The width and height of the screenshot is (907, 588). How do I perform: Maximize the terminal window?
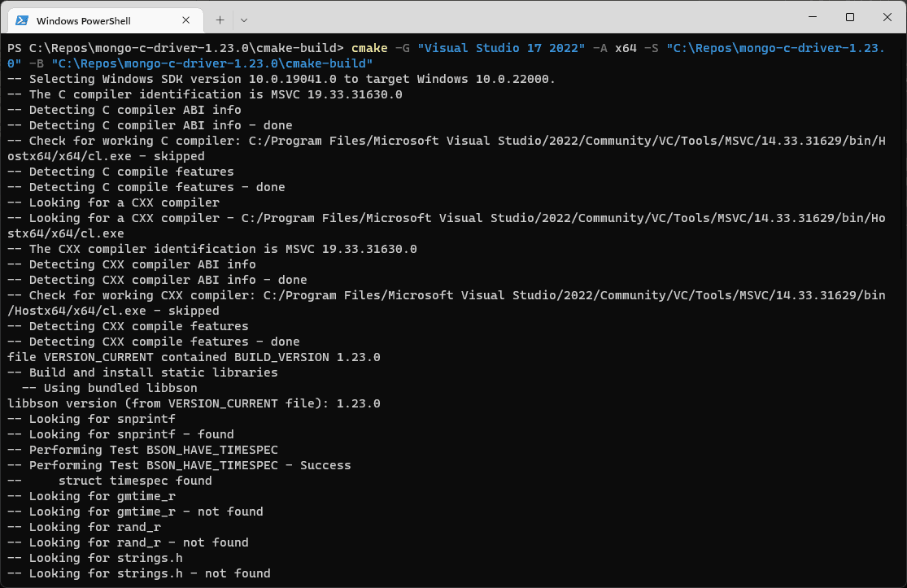pos(849,18)
